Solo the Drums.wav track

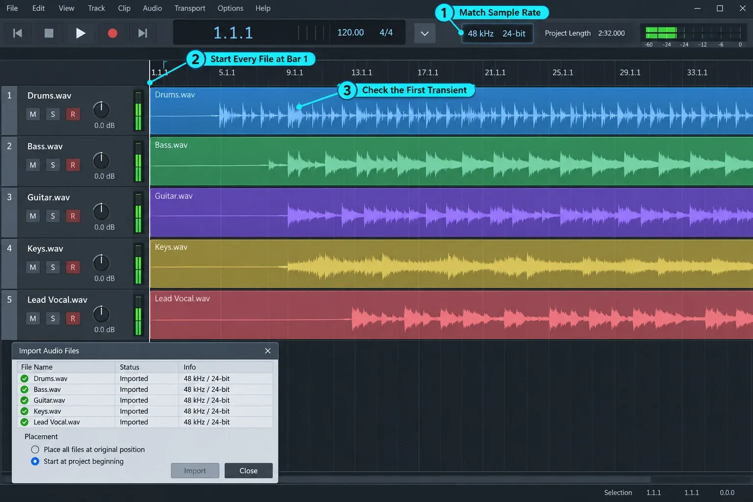[x=53, y=114]
